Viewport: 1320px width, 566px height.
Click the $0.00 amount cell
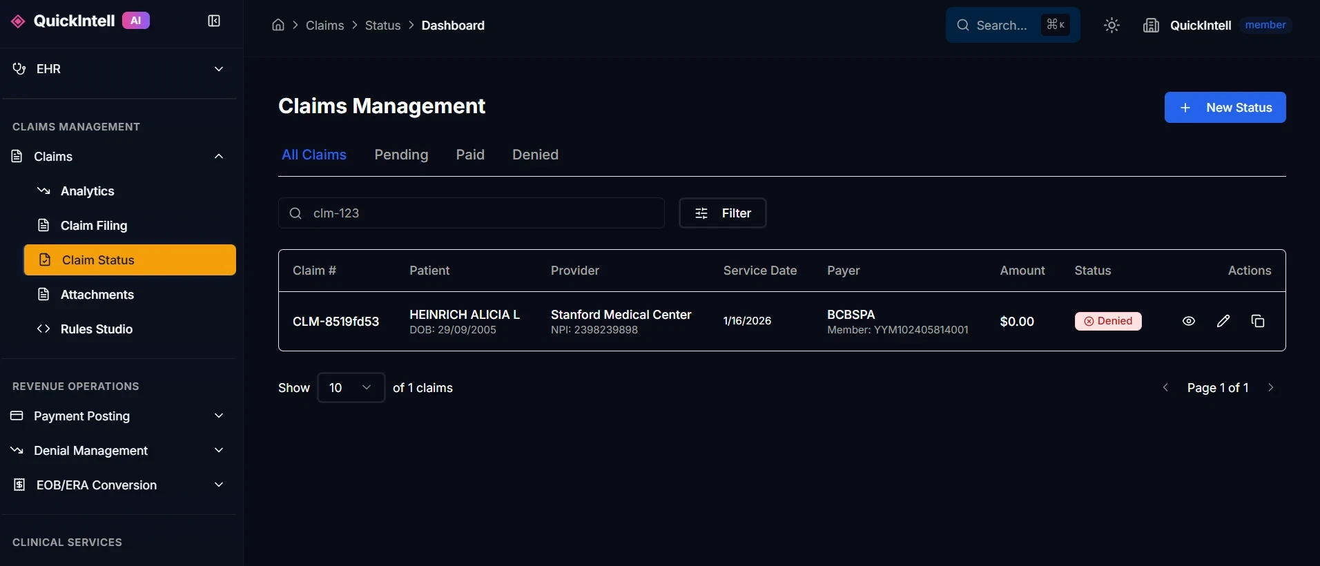tap(1017, 322)
